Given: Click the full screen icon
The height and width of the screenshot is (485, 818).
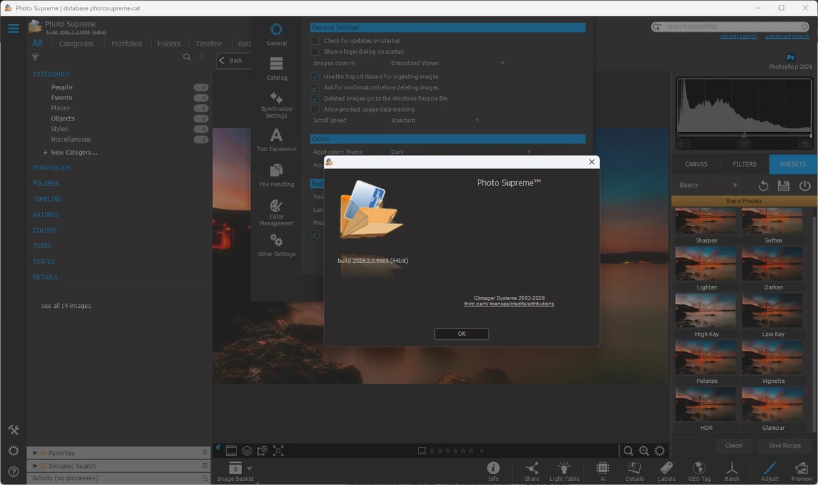Looking at the screenshot, I should pyautogui.click(x=278, y=451).
